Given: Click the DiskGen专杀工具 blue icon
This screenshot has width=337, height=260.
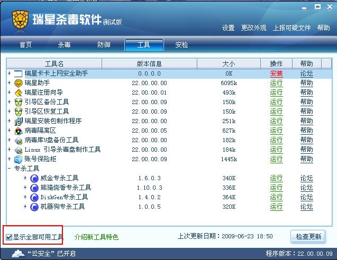Looking at the screenshot, I should [x=34, y=197].
